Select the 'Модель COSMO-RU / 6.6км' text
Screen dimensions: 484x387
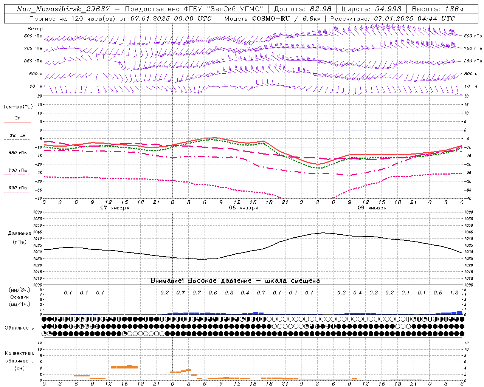pyautogui.click(x=272, y=19)
